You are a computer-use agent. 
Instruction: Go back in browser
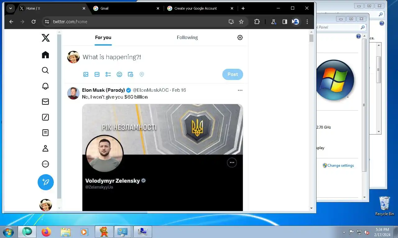pyautogui.click(x=11, y=22)
